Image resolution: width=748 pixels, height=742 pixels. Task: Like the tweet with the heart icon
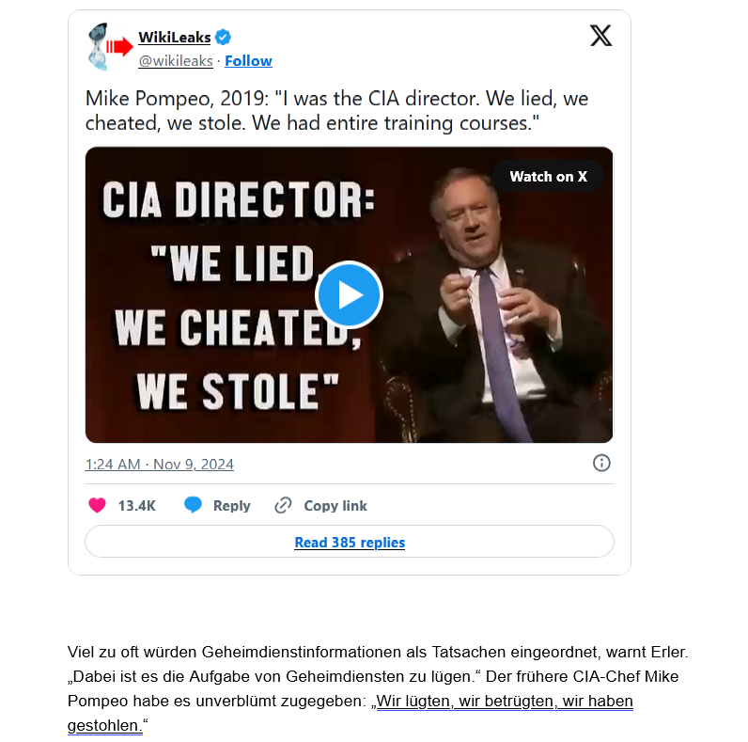click(x=97, y=505)
